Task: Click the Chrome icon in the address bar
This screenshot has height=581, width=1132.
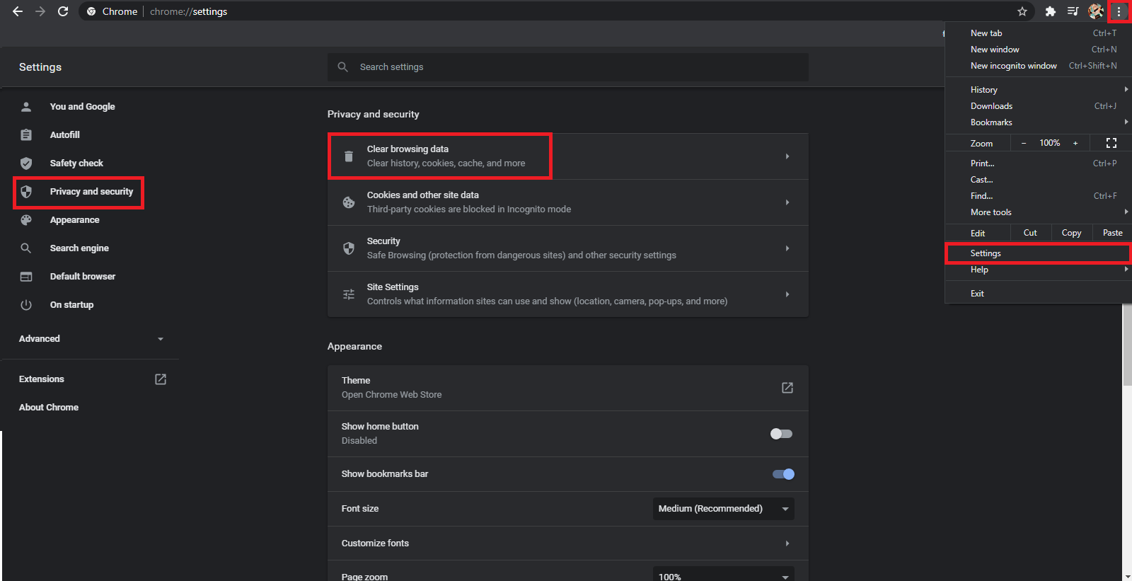Action: (x=91, y=11)
